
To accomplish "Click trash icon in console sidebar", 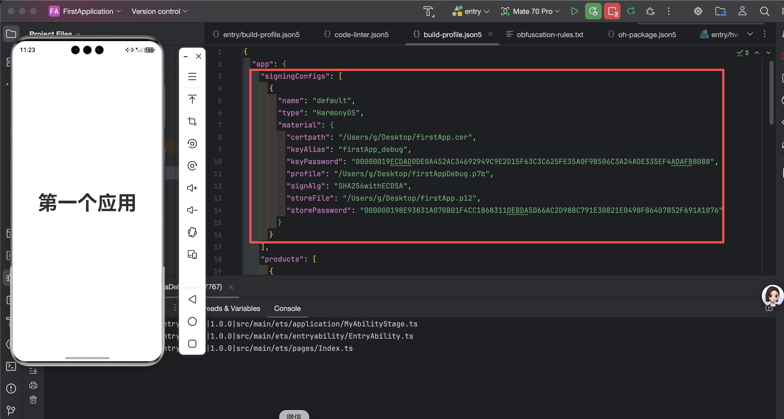I will [x=33, y=400].
